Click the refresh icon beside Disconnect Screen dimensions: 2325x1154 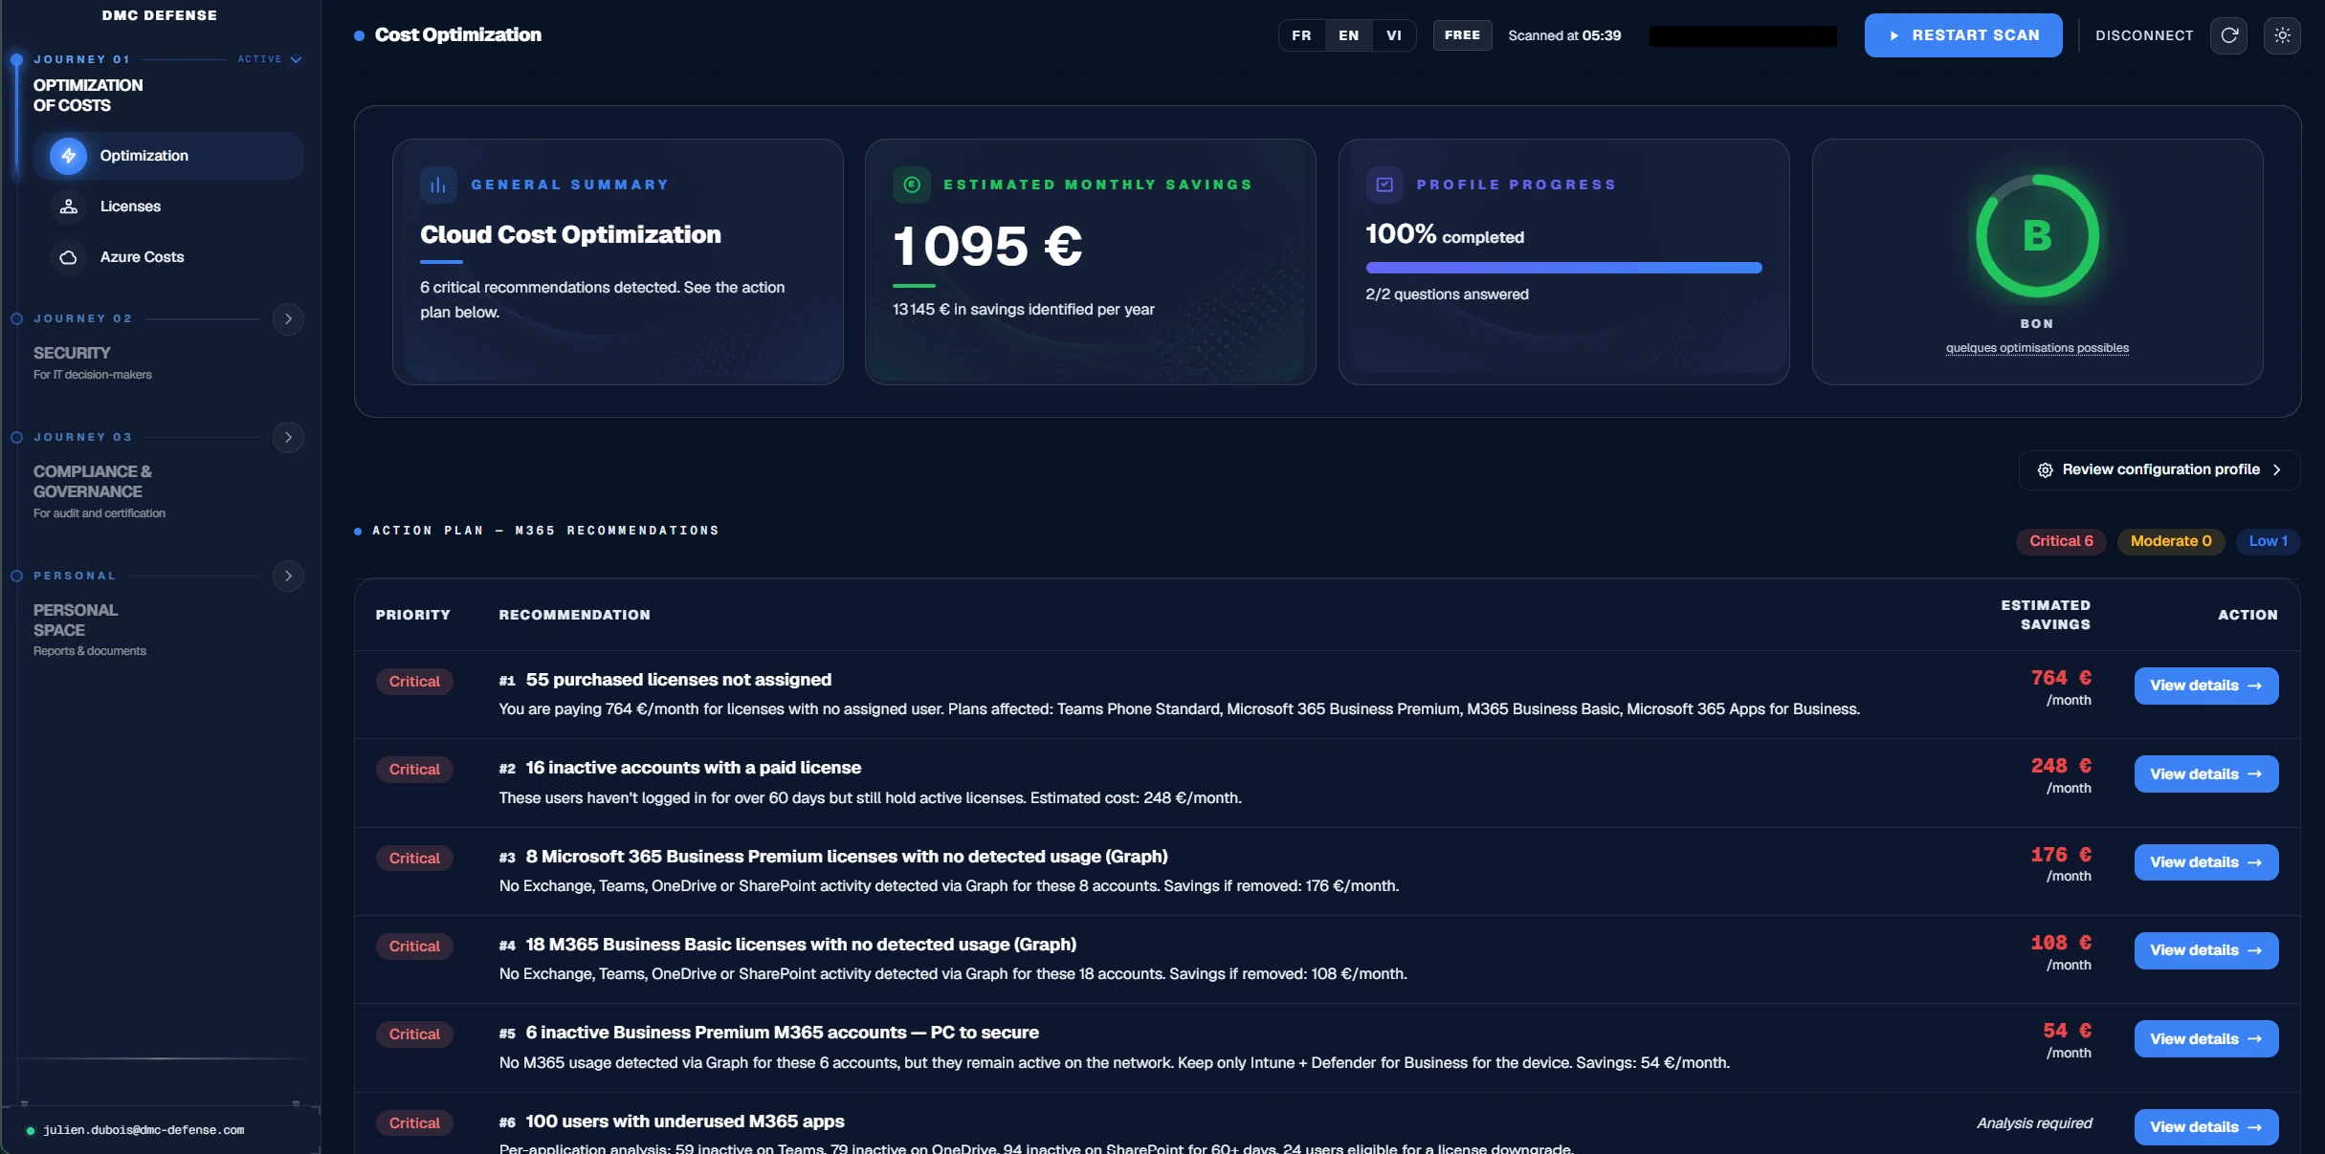(2228, 35)
